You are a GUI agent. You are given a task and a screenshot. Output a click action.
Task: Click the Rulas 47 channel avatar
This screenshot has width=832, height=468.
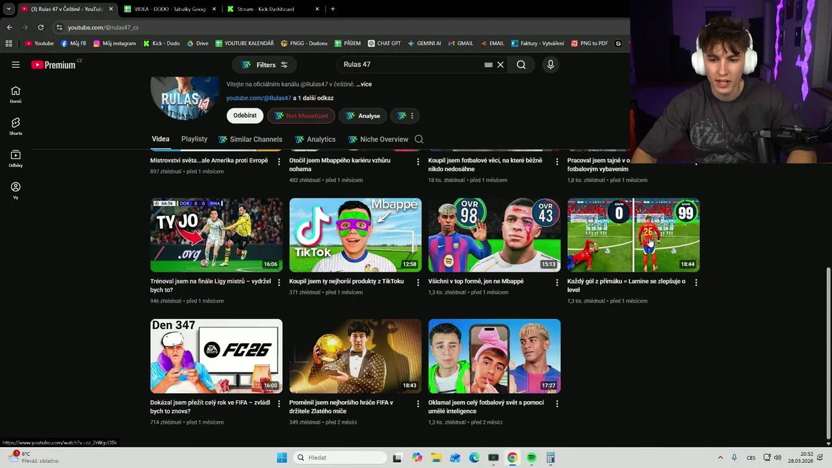click(x=185, y=97)
